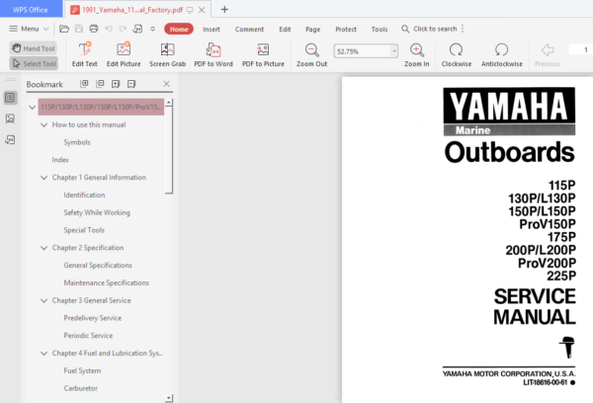
Task: Go to the Symbols bookmark
Action: click(x=77, y=142)
